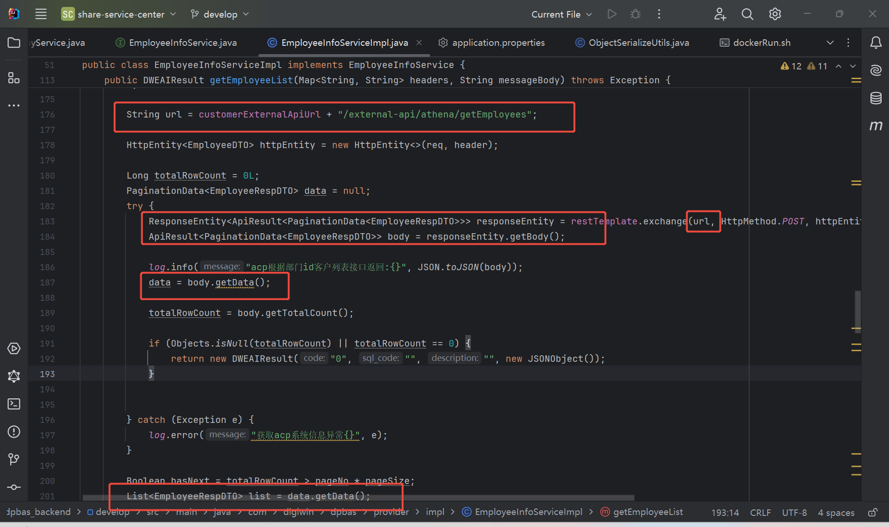Open the Problems tool window icon
The height and width of the screenshot is (527, 889).
[x=14, y=432]
